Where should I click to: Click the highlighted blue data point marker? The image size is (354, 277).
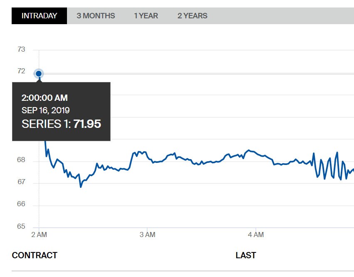click(x=39, y=74)
